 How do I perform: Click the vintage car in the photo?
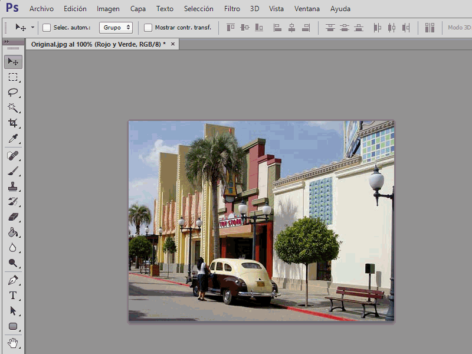tap(237, 281)
